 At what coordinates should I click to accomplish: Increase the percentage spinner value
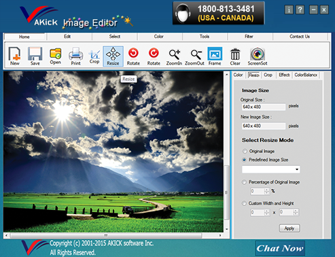click(x=267, y=190)
